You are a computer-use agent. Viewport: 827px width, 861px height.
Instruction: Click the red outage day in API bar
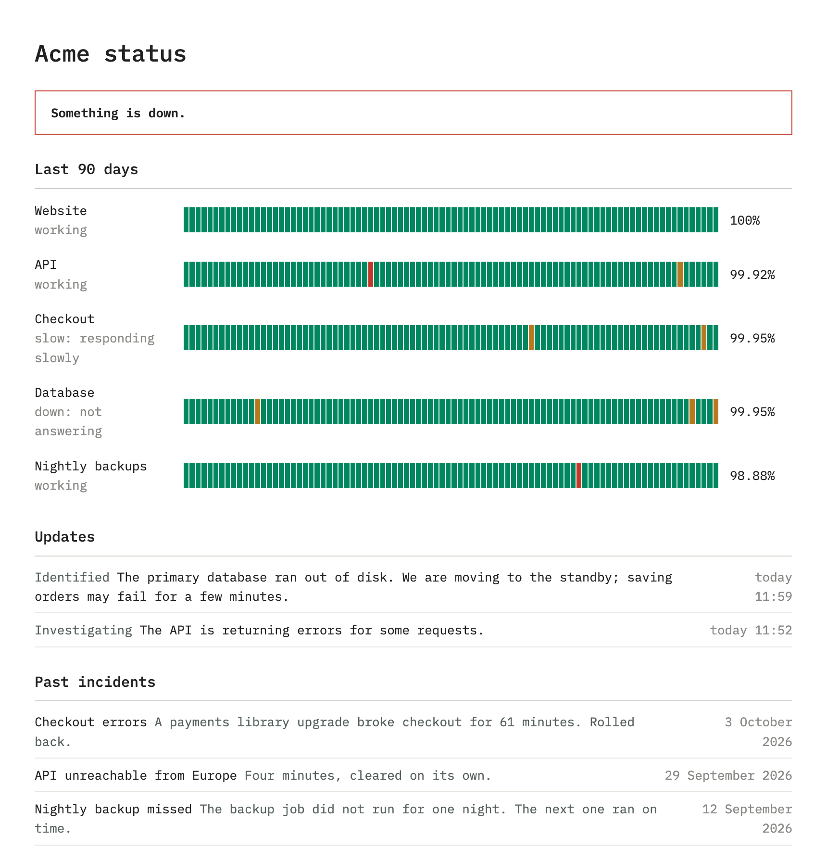(371, 274)
